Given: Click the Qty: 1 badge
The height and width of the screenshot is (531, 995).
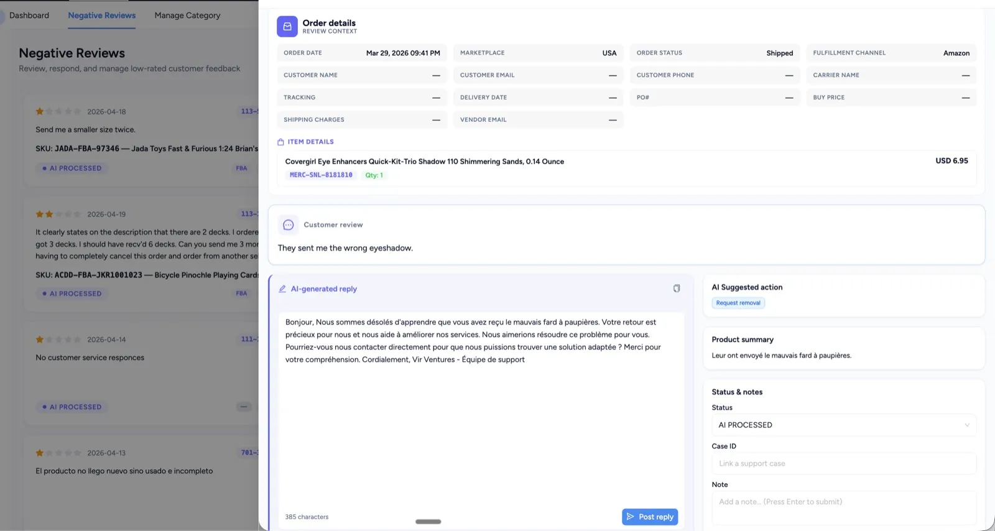Looking at the screenshot, I should click(x=374, y=175).
